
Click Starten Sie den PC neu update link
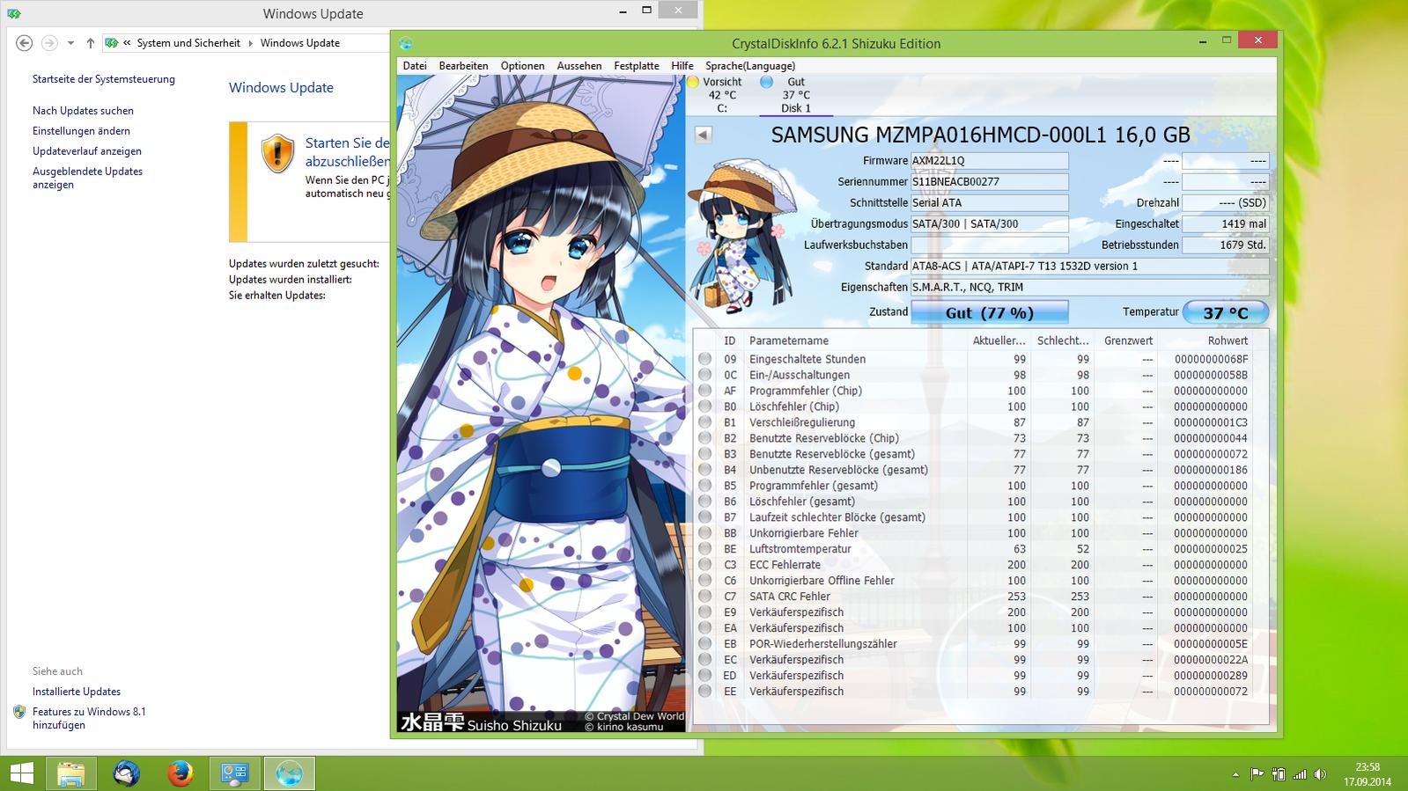point(347,151)
